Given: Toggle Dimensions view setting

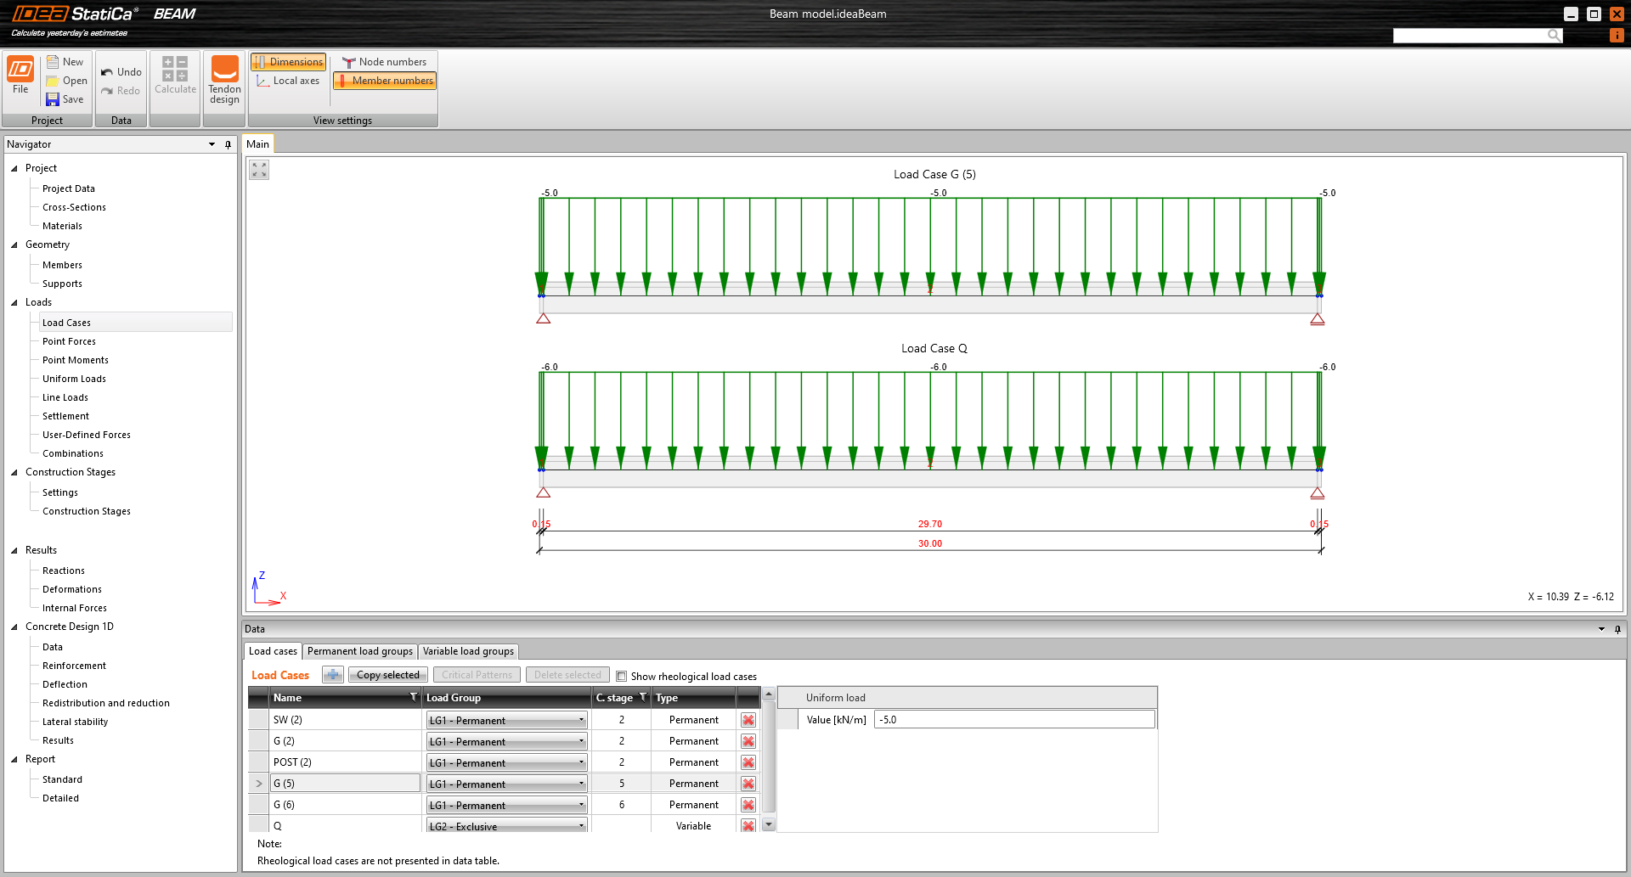Looking at the screenshot, I should pyautogui.click(x=288, y=62).
